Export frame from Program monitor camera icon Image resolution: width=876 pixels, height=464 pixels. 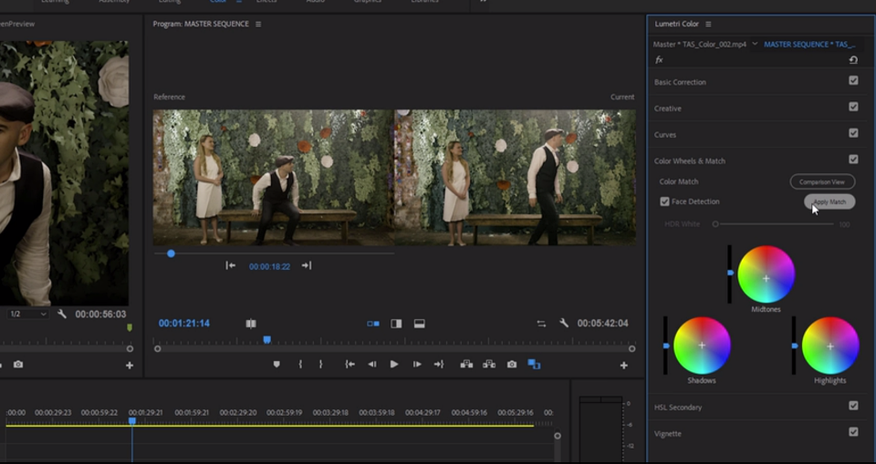512,364
